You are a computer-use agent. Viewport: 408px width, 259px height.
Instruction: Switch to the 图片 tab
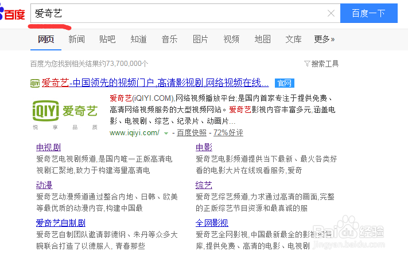tap(200, 39)
